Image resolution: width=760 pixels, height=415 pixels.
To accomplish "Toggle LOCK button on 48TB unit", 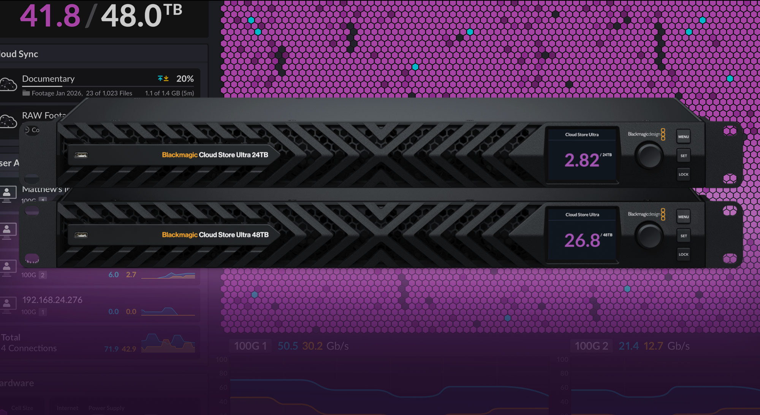I will click(x=683, y=255).
